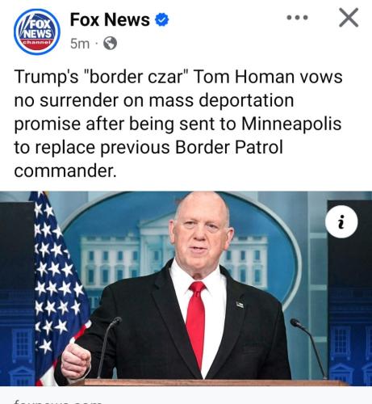The image size is (372, 404).
Task: Click the 5m post timestamp
Action: pos(80,44)
